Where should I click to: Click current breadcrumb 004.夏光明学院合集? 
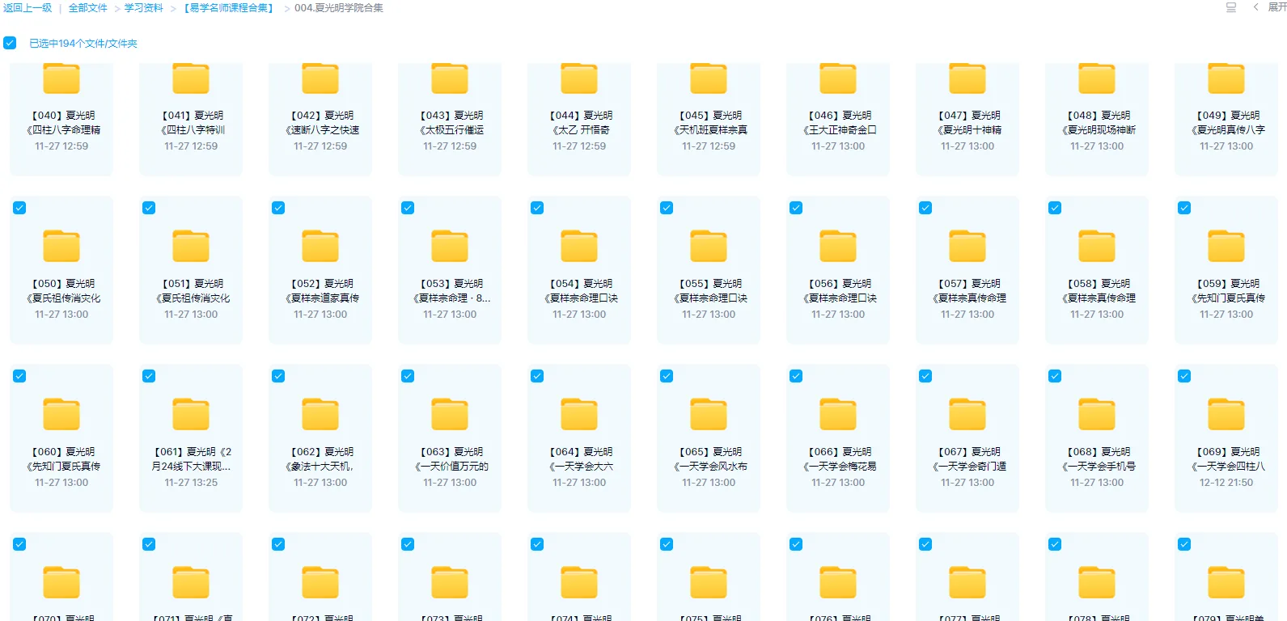[339, 8]
